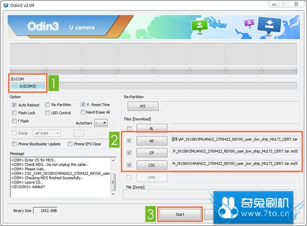Click the Start button
This screenshot has height=226, width=307.
pos(180,214)
